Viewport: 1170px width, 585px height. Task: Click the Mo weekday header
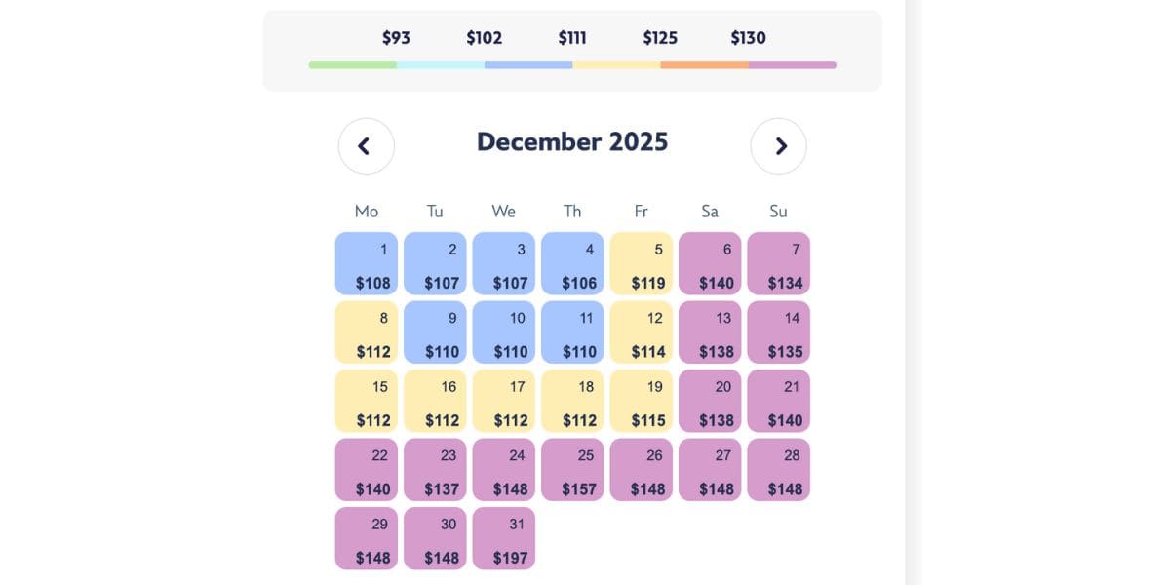click(x=366, y=211)
